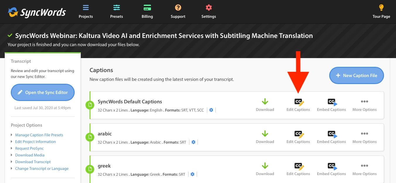Download the greek caption file
This screenshot has width=396, height=183.
[265, 169]
